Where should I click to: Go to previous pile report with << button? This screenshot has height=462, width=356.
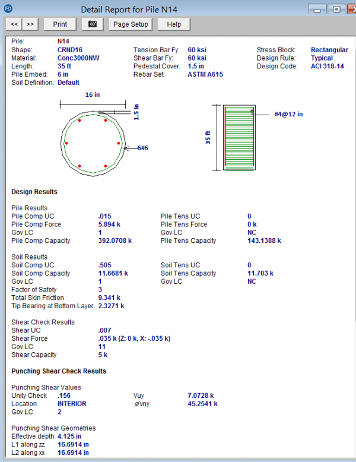point(14,24)
